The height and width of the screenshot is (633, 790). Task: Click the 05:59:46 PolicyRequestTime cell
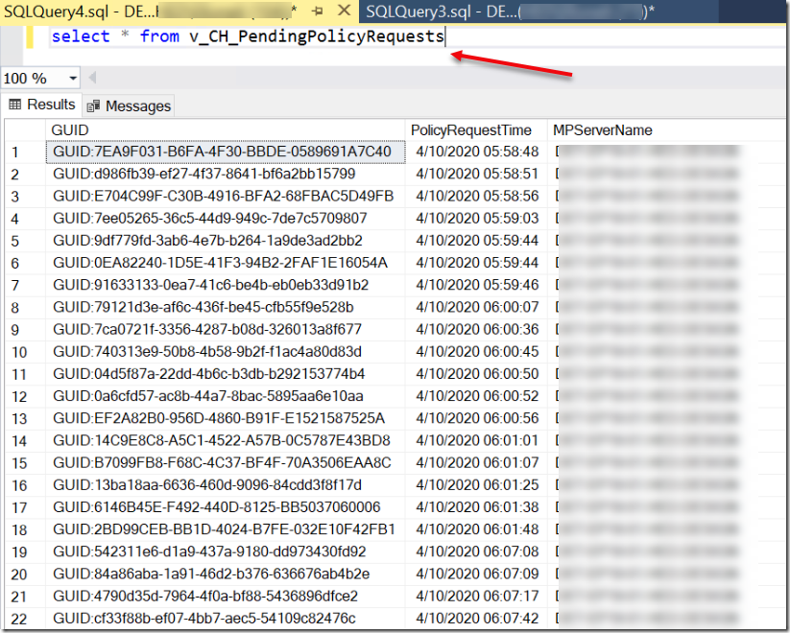click(x=476, y=285)
